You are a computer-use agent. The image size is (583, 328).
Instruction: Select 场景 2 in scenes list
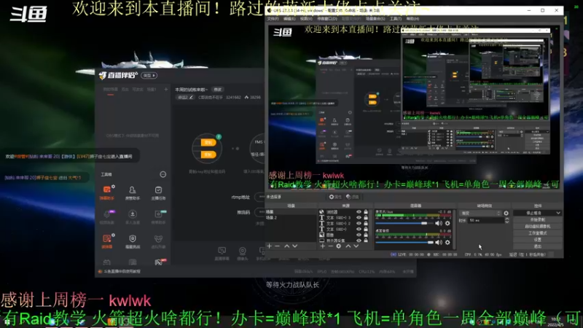point(291,217)
